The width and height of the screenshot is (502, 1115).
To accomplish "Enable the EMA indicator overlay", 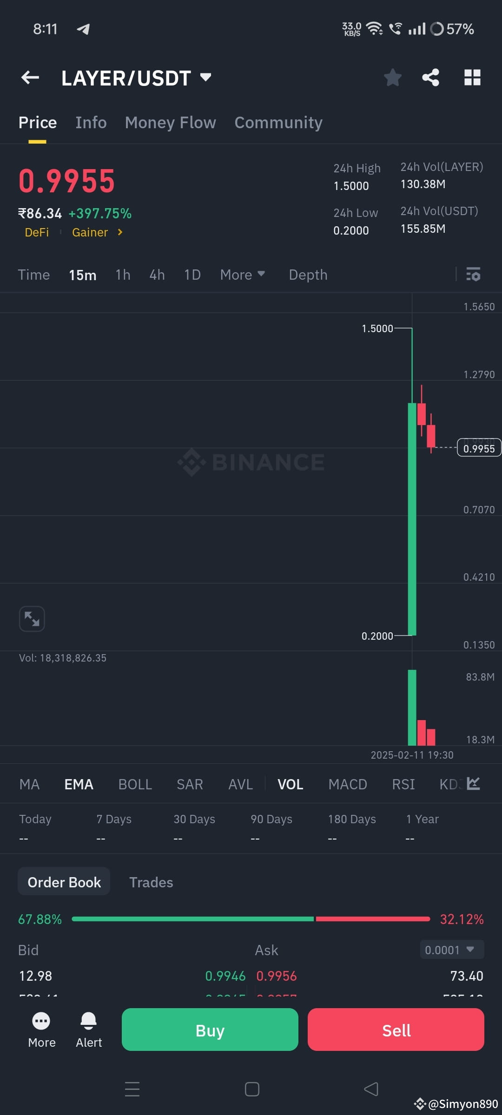I will [x=78, y=784].
